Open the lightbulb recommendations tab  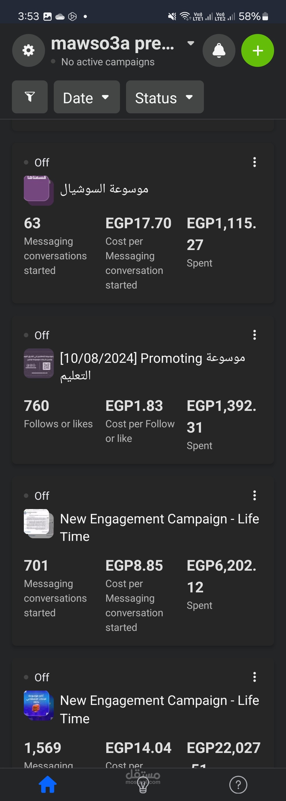click(143, 785)
